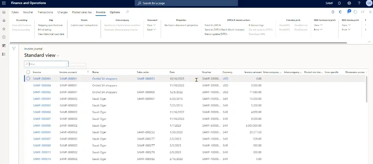This screenshot has width=373, height=164.
Task: Toggle the select-all circle in grid header
Action: click(x=28, y=72)
